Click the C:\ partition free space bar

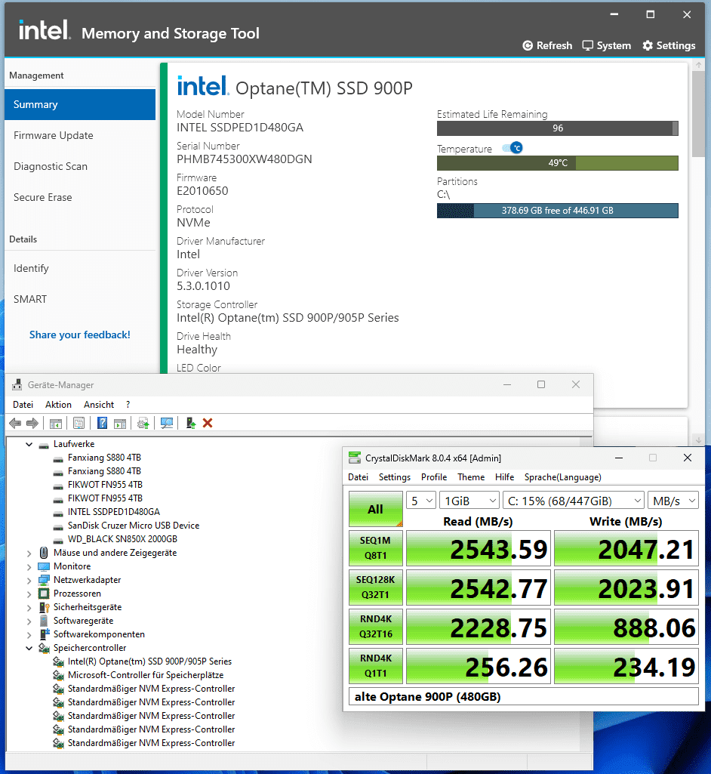tap(558, 211)
